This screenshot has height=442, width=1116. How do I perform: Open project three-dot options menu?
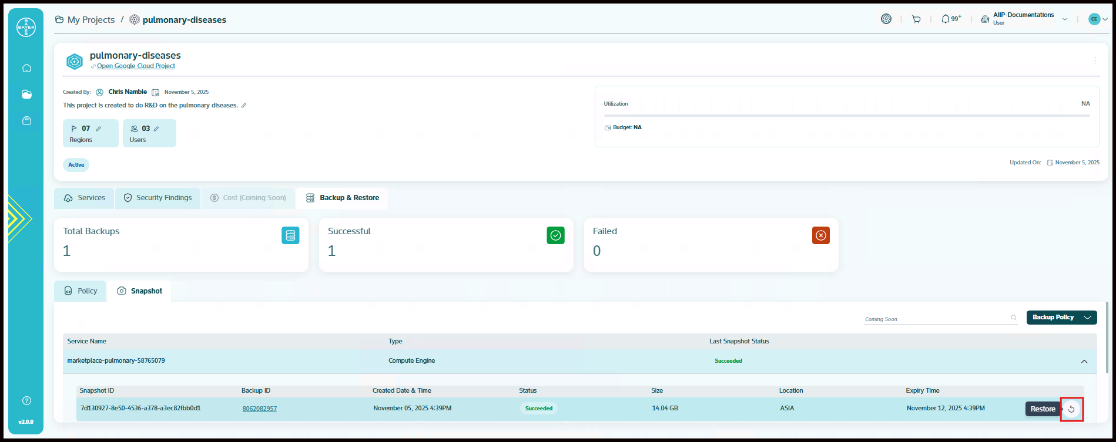click(x=1095, y=60)
